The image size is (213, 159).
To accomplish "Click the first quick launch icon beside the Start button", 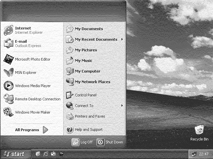I will [x=38, y=154].
